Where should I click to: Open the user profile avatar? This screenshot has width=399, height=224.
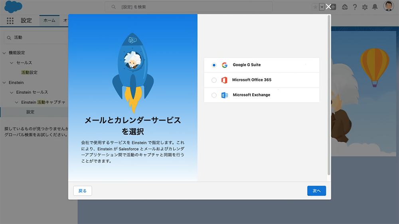click(389, 6)
